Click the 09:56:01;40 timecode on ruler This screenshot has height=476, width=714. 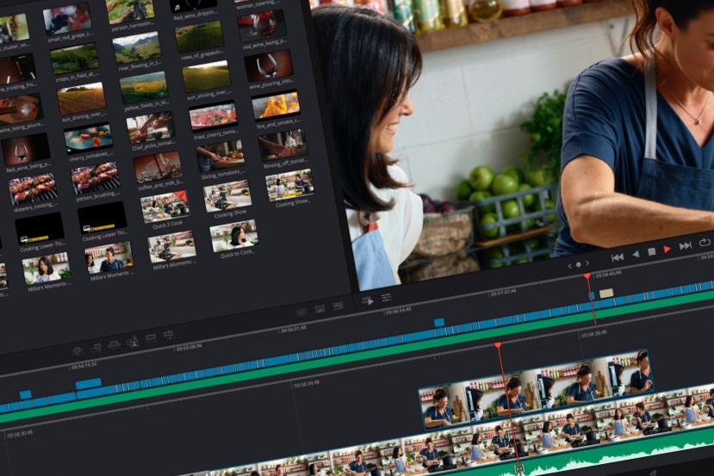click(294, 329)
